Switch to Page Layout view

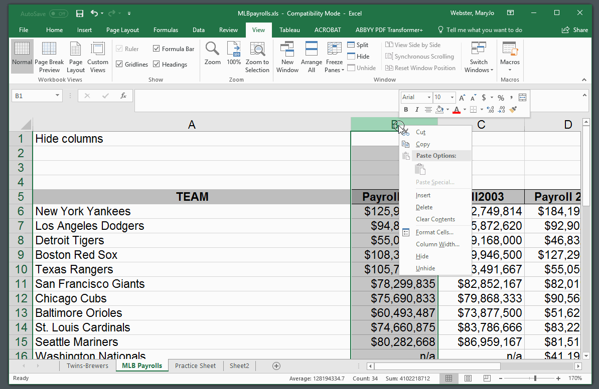pyautogui.click(x=76, y=57)
